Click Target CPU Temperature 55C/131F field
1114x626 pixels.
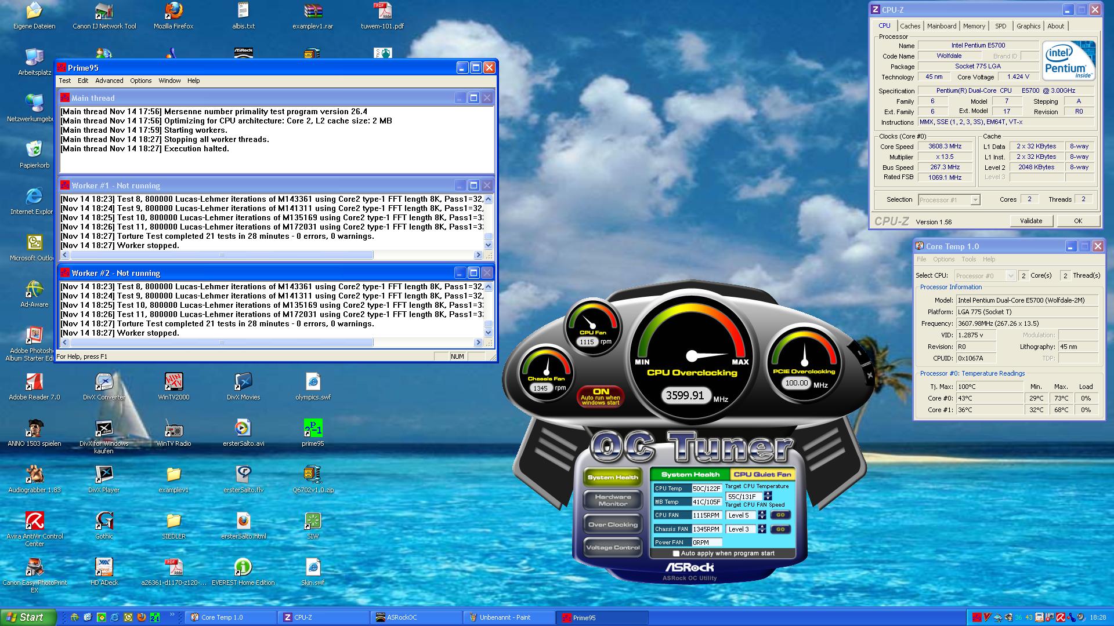click(x=744, y=497)
